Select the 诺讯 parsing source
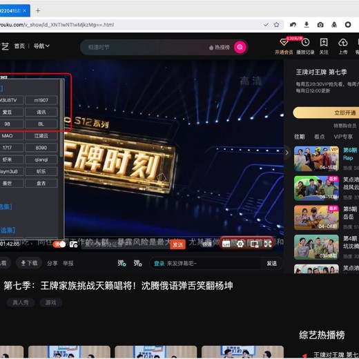The height and width of the screenshot is (359, 359). (x=41, y=112)
